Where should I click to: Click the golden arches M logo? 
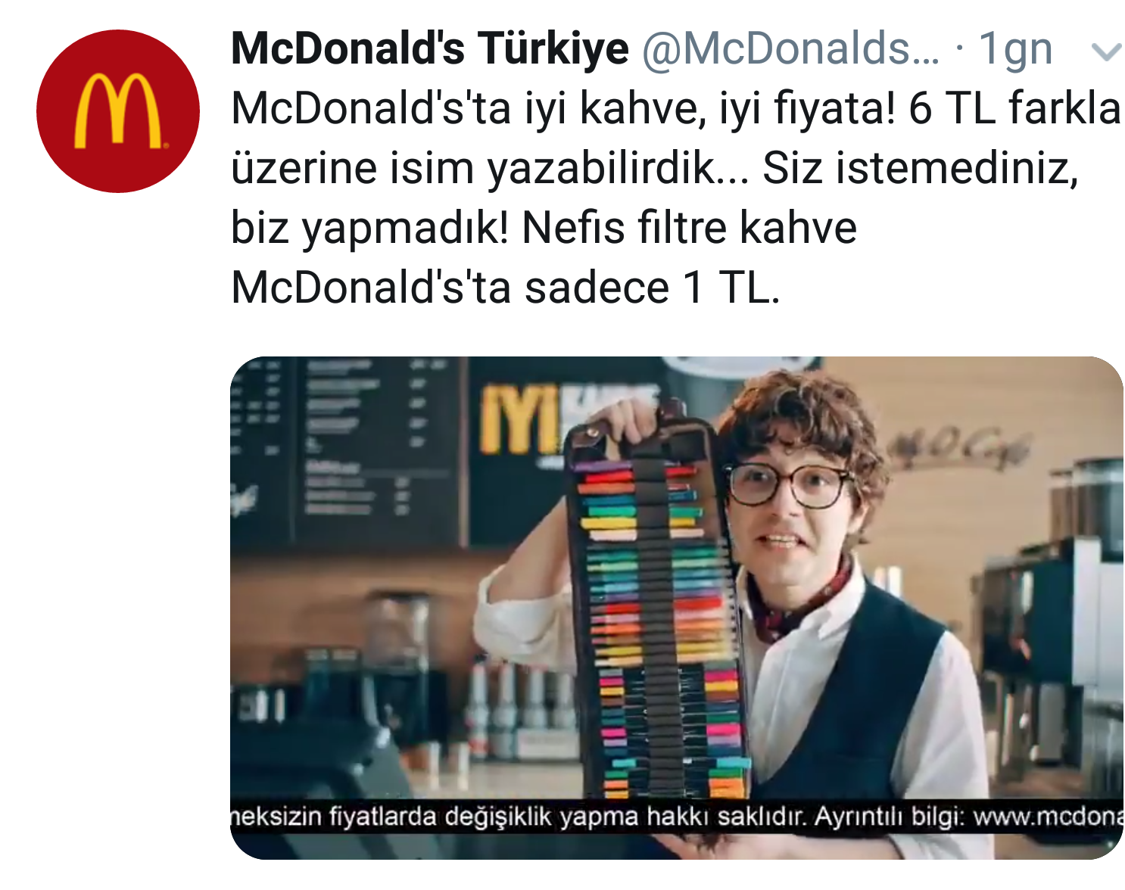tap(118, 111)
